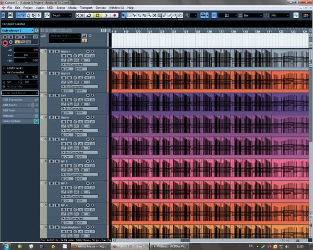
Task: Open the Quick Controls section icon
Action: 37,121
